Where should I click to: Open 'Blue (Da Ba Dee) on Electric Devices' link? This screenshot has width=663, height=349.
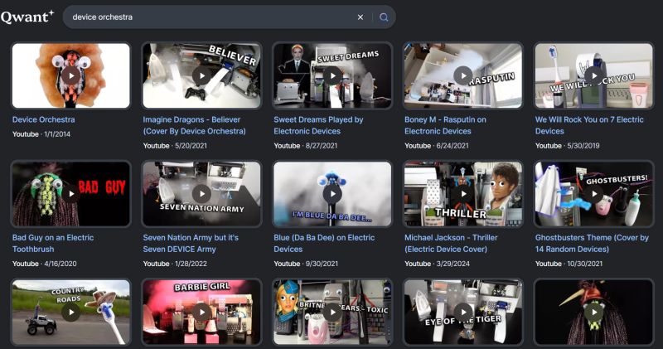324,243
